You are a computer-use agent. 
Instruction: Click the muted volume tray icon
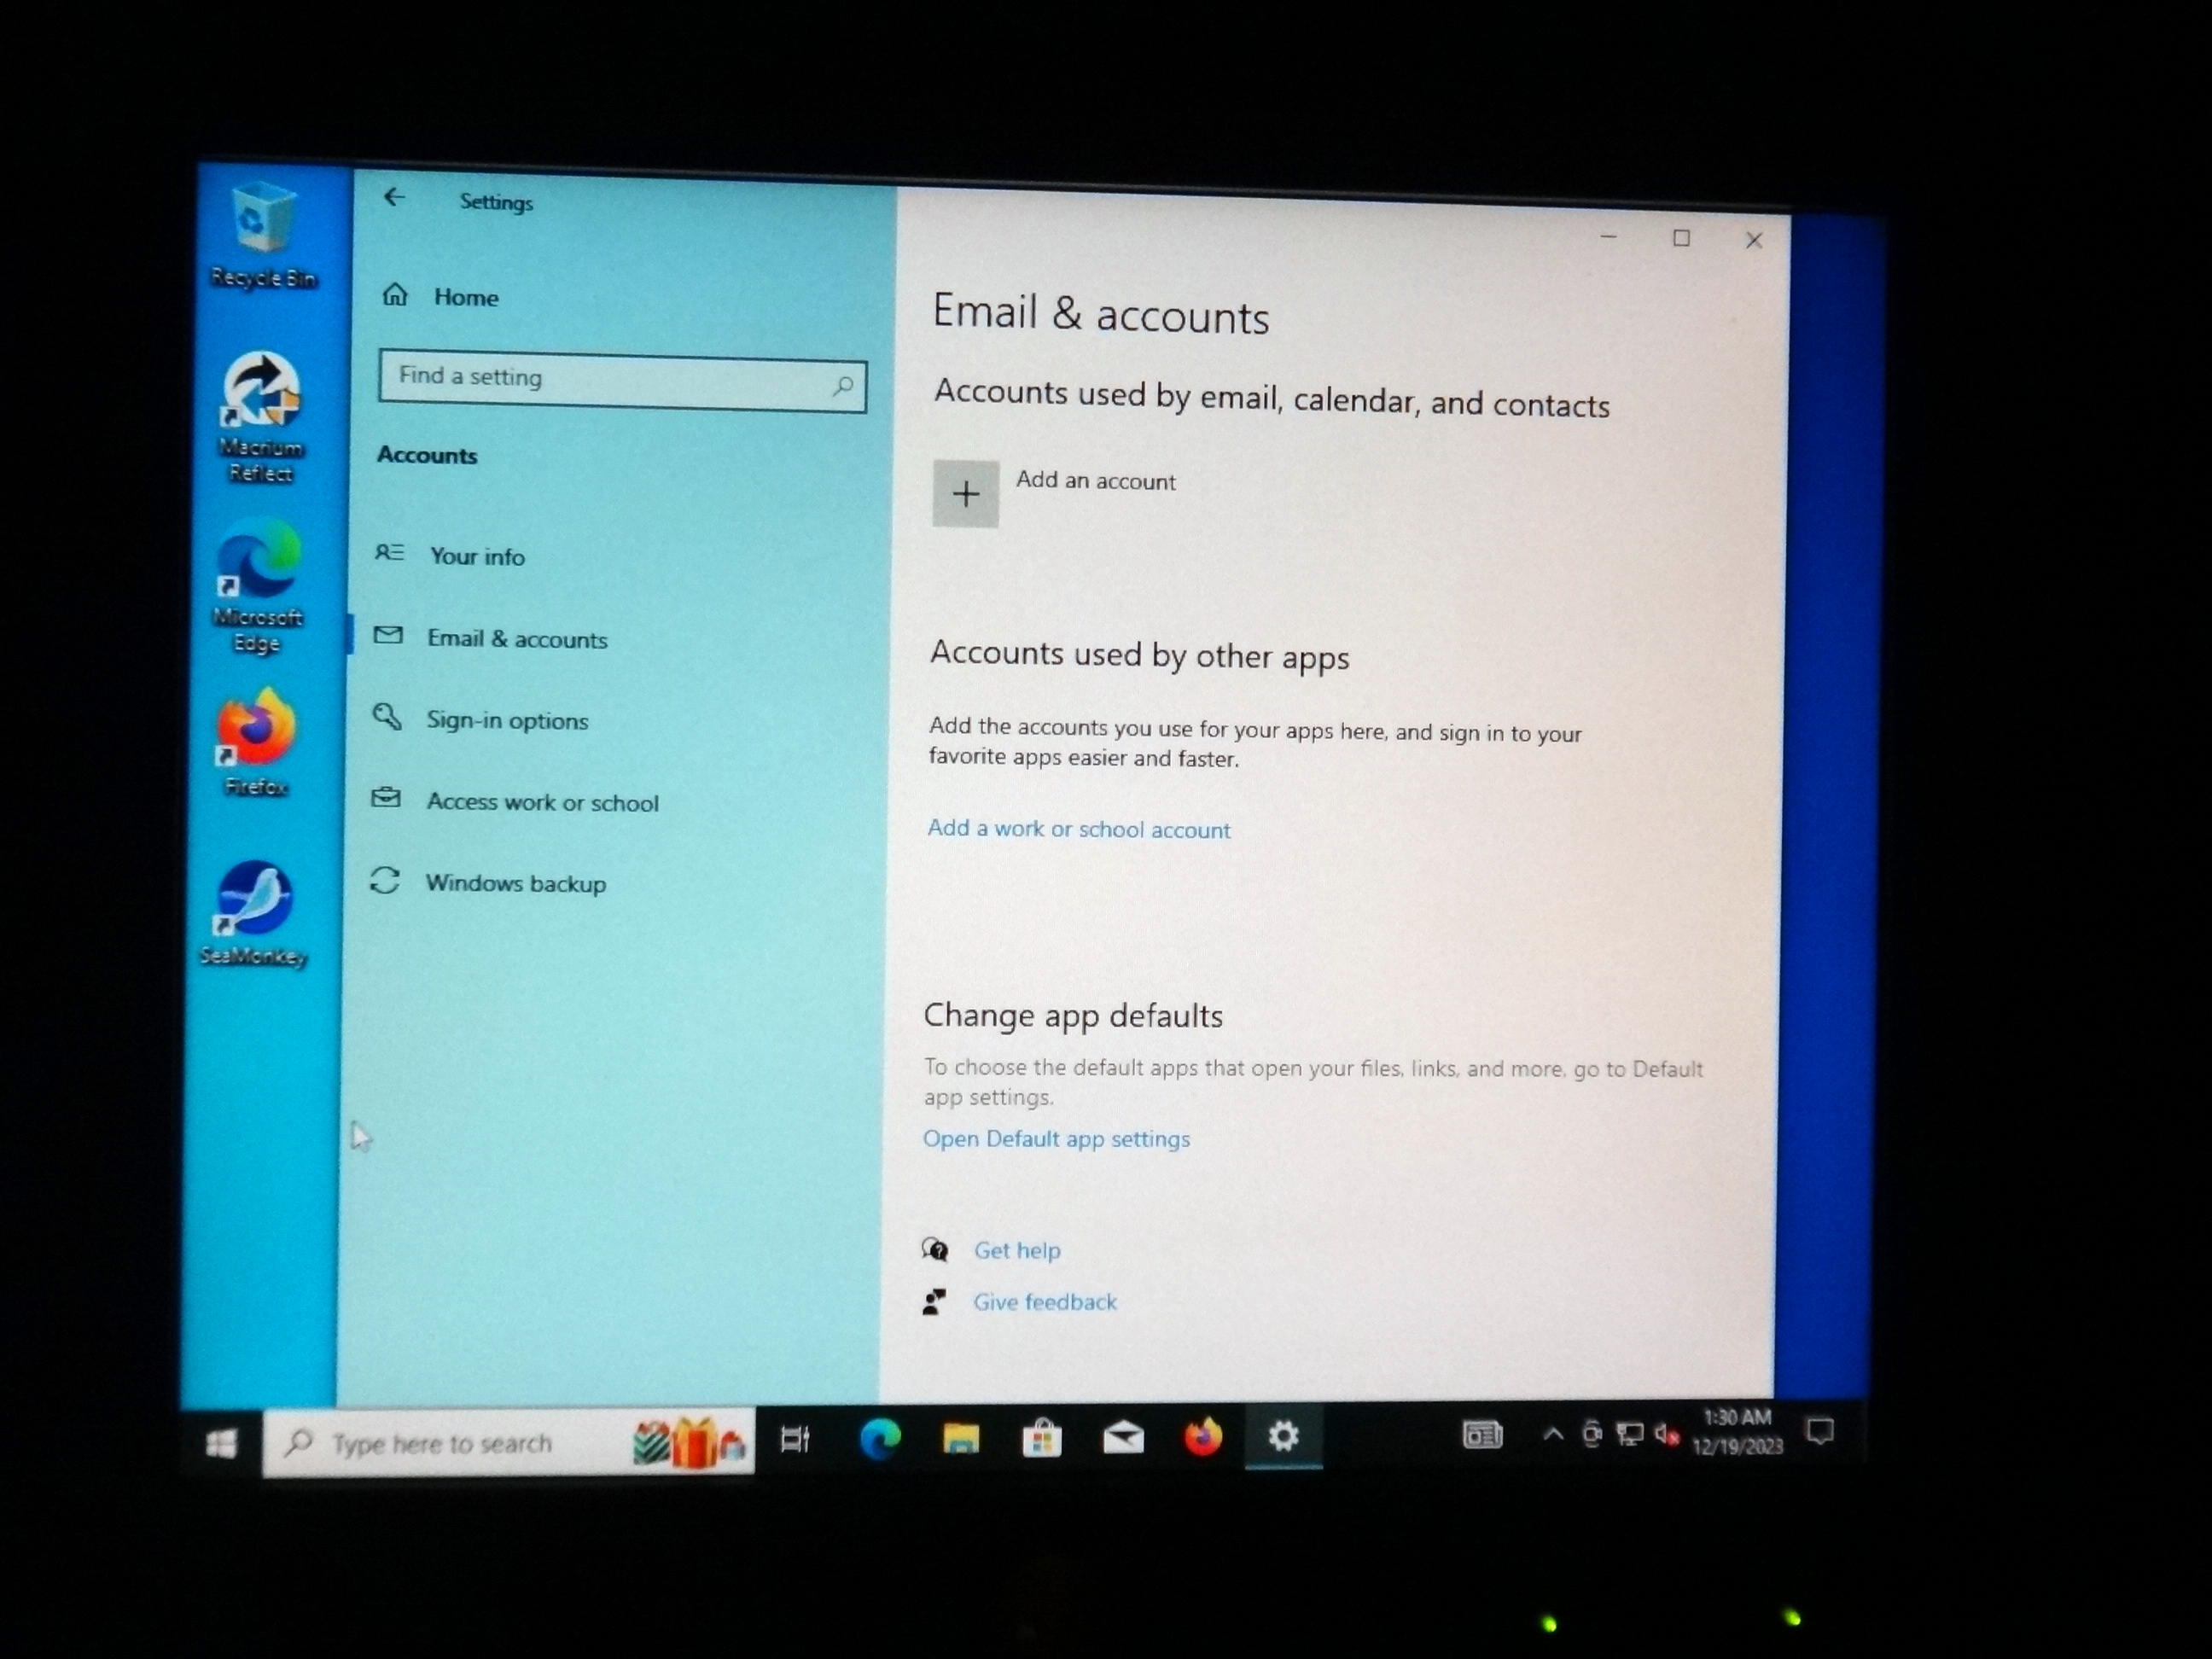pos(1666,1435)
